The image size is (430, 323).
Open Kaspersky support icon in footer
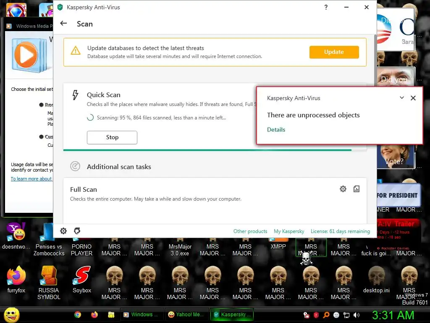pos(77,231)
